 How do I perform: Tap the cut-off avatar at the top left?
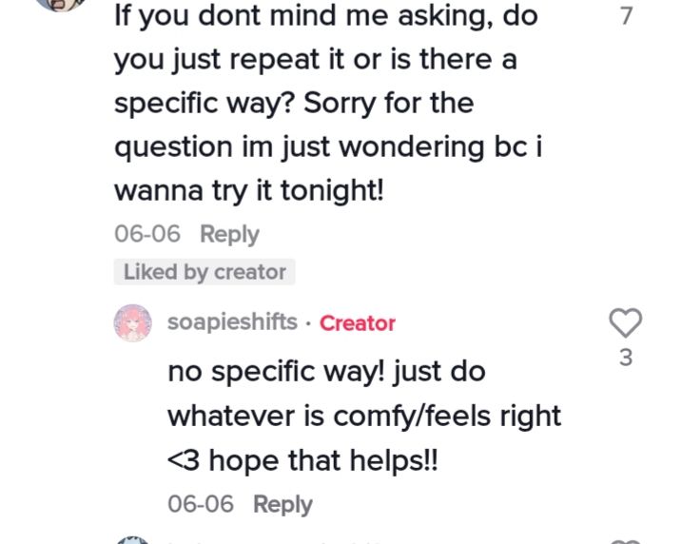pyautogui.click(x=60, y=5)
